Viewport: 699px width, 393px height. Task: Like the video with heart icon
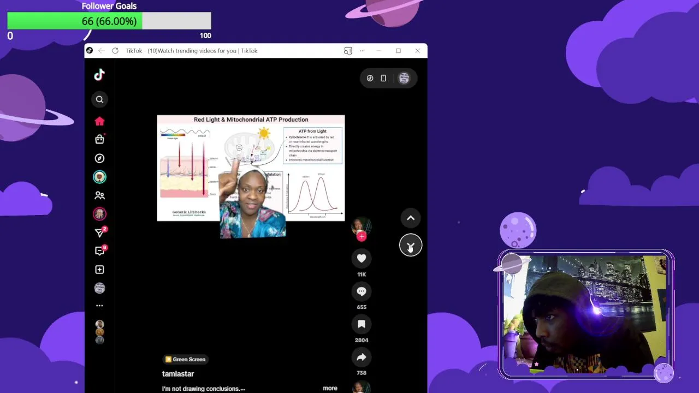click(362, 258)
